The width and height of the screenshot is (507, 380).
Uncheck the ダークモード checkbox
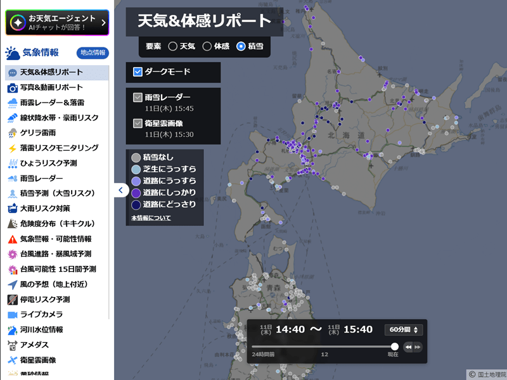[x=138, y=72]
